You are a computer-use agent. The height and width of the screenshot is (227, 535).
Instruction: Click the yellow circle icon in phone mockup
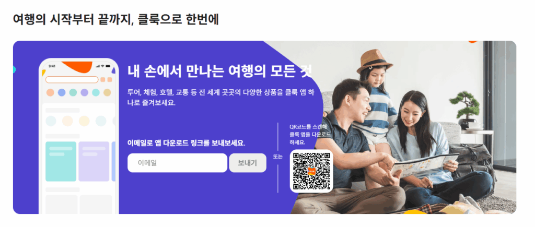[x=107, y=93]
